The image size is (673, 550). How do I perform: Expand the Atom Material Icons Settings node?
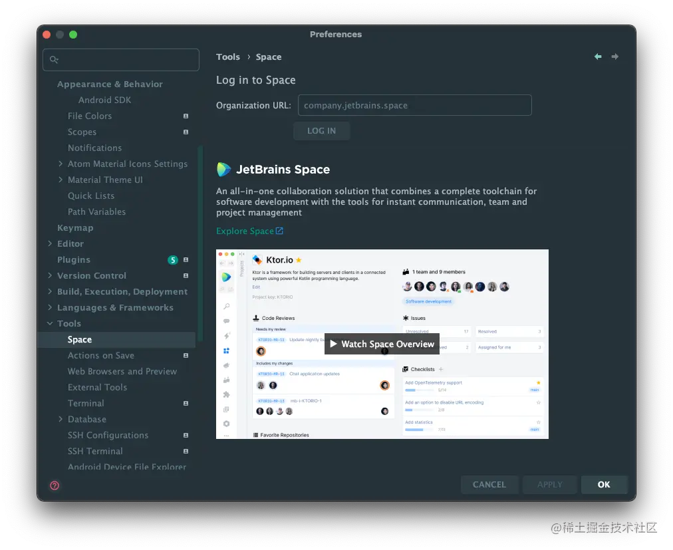60,164
